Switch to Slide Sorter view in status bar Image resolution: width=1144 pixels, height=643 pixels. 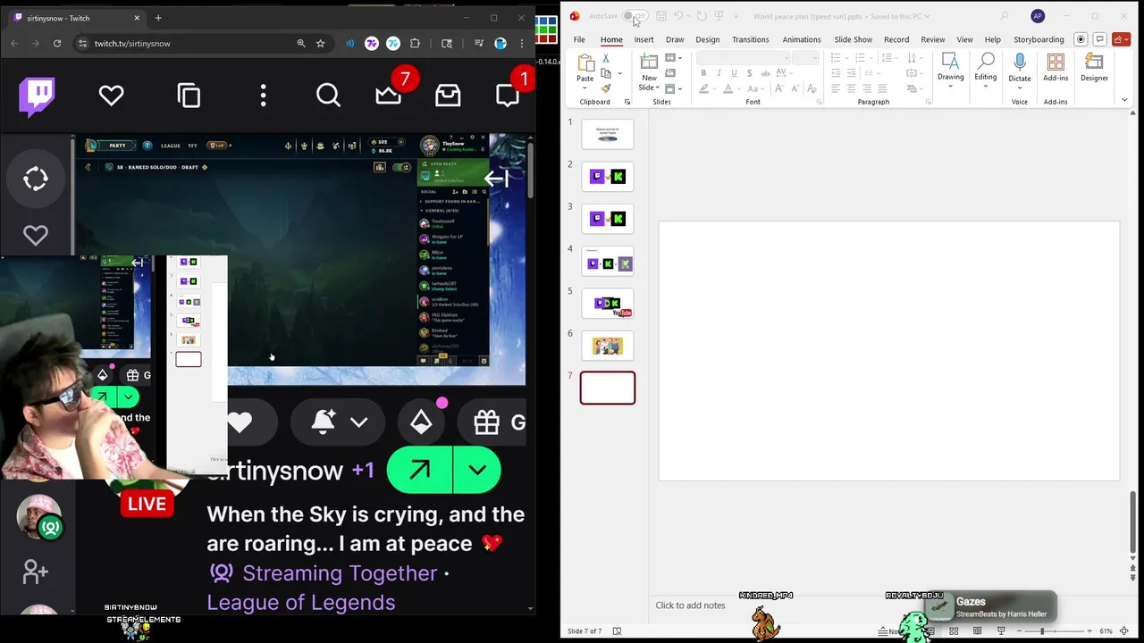point(954,631)
